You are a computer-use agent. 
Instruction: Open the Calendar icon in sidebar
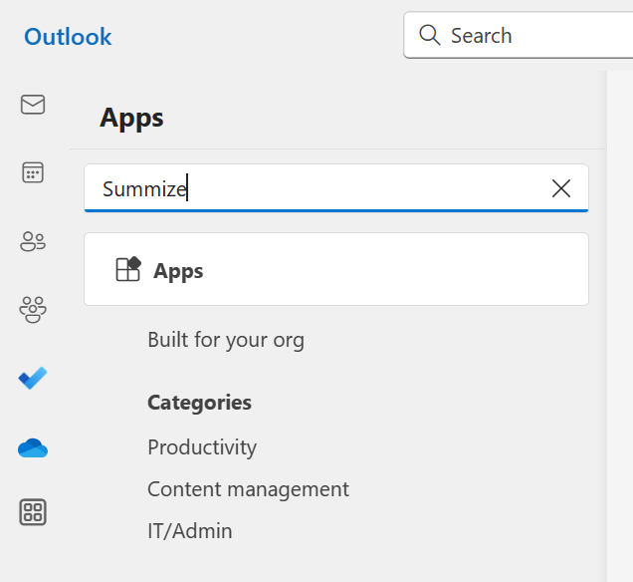[x=33, y=172]
